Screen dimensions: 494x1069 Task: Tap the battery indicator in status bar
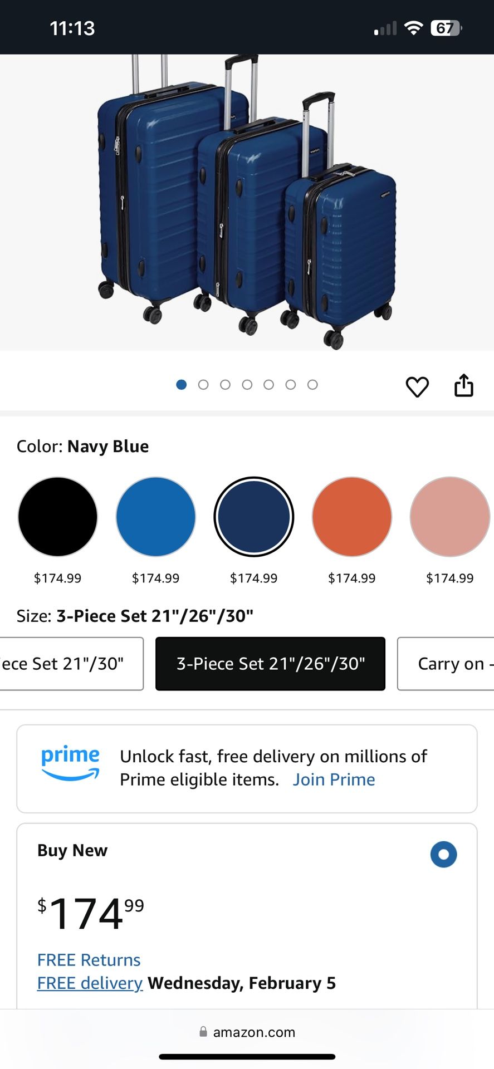[x=446, y=28]
